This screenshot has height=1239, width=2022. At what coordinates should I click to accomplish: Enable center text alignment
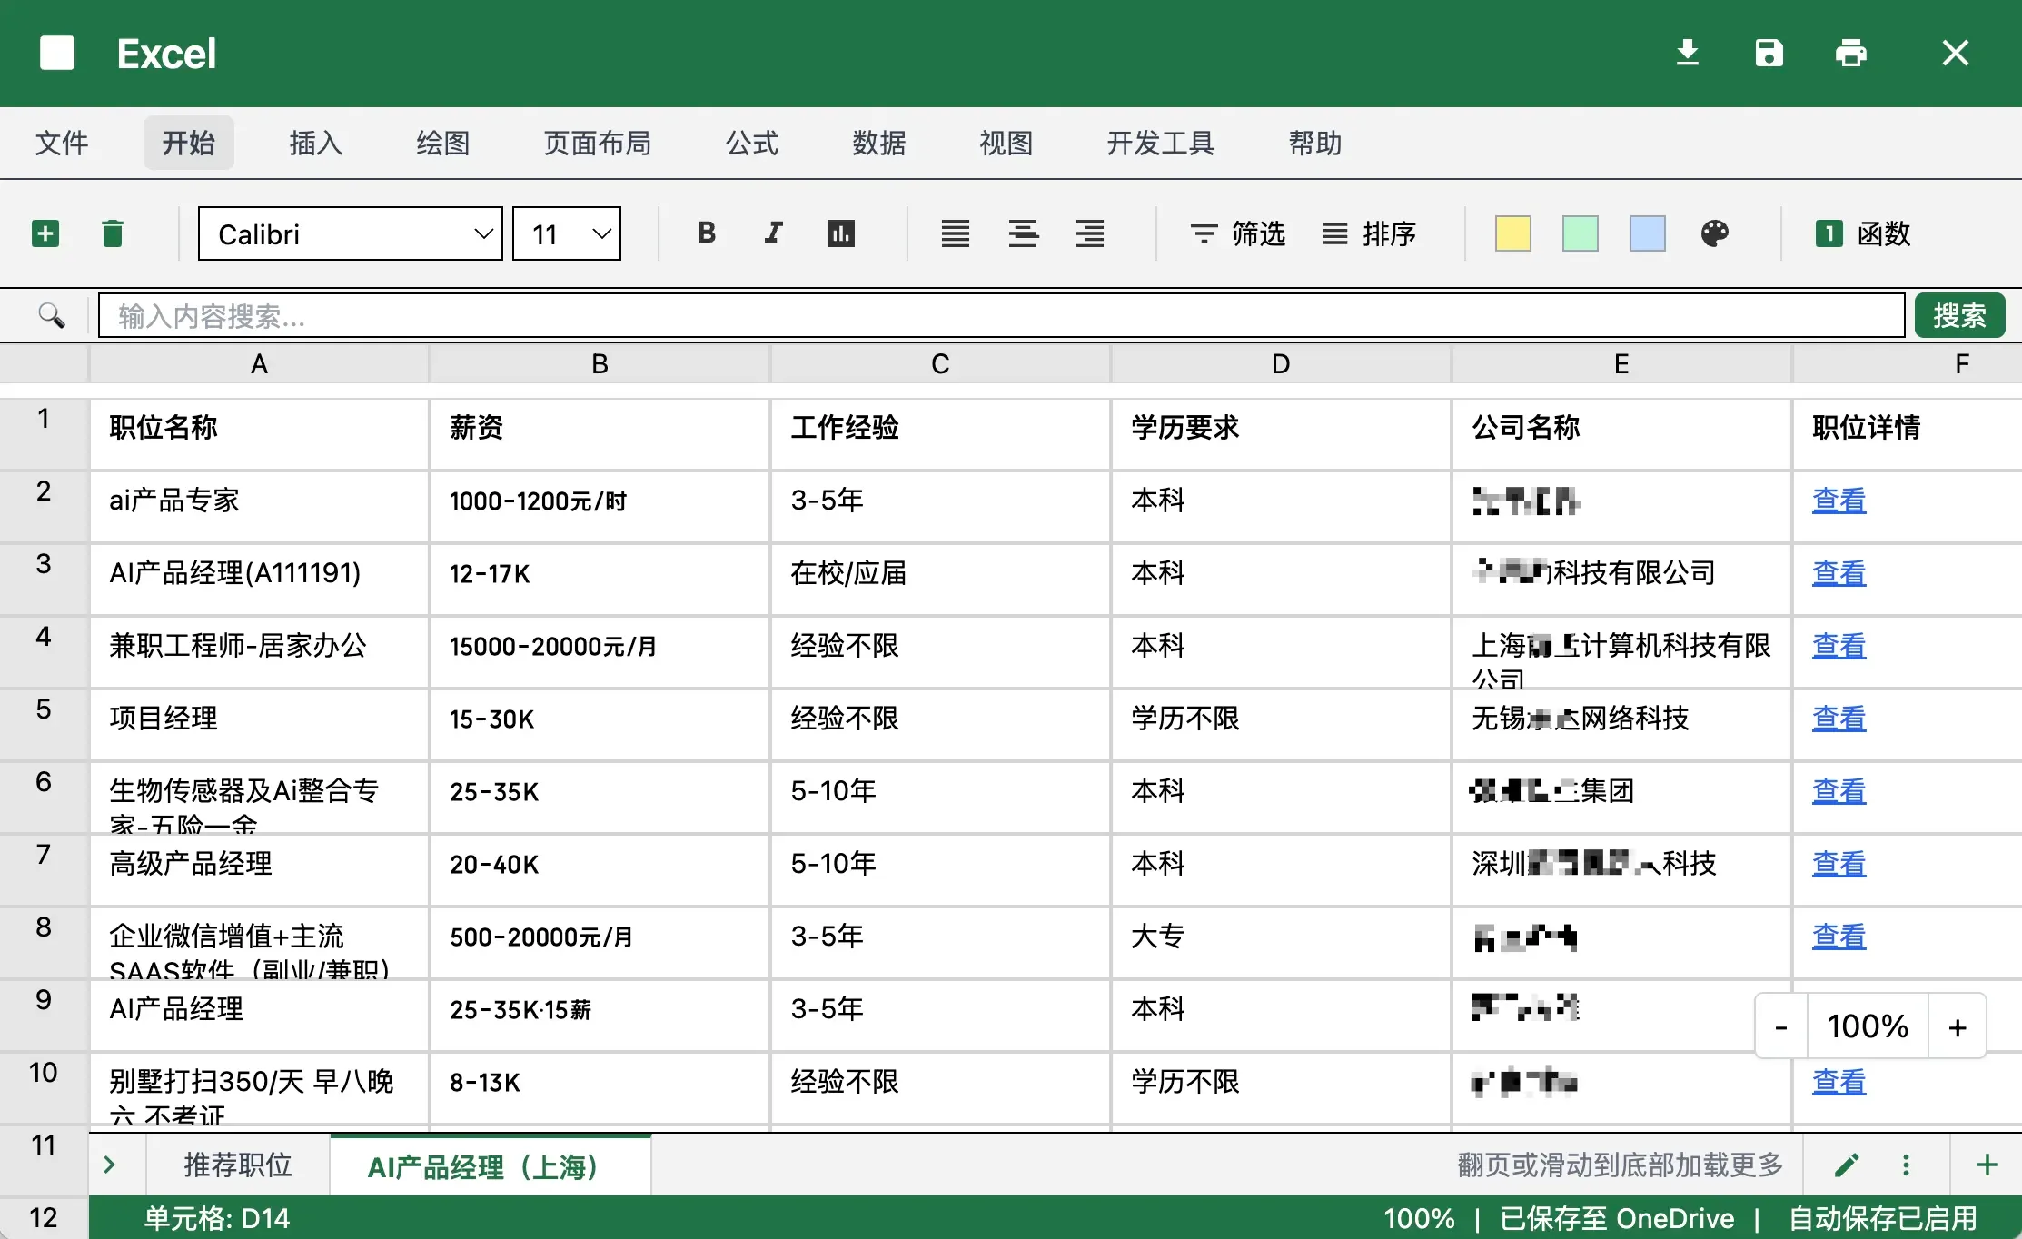pyautogui.click(x=1023, y=233)
